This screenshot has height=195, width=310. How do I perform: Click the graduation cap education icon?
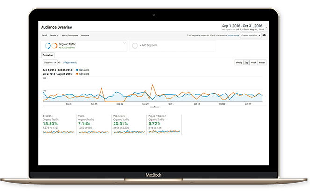(x=264, y=35)
